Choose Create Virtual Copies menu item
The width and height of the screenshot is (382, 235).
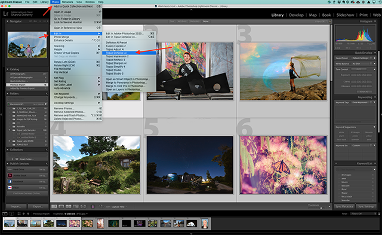pos(76,53)
